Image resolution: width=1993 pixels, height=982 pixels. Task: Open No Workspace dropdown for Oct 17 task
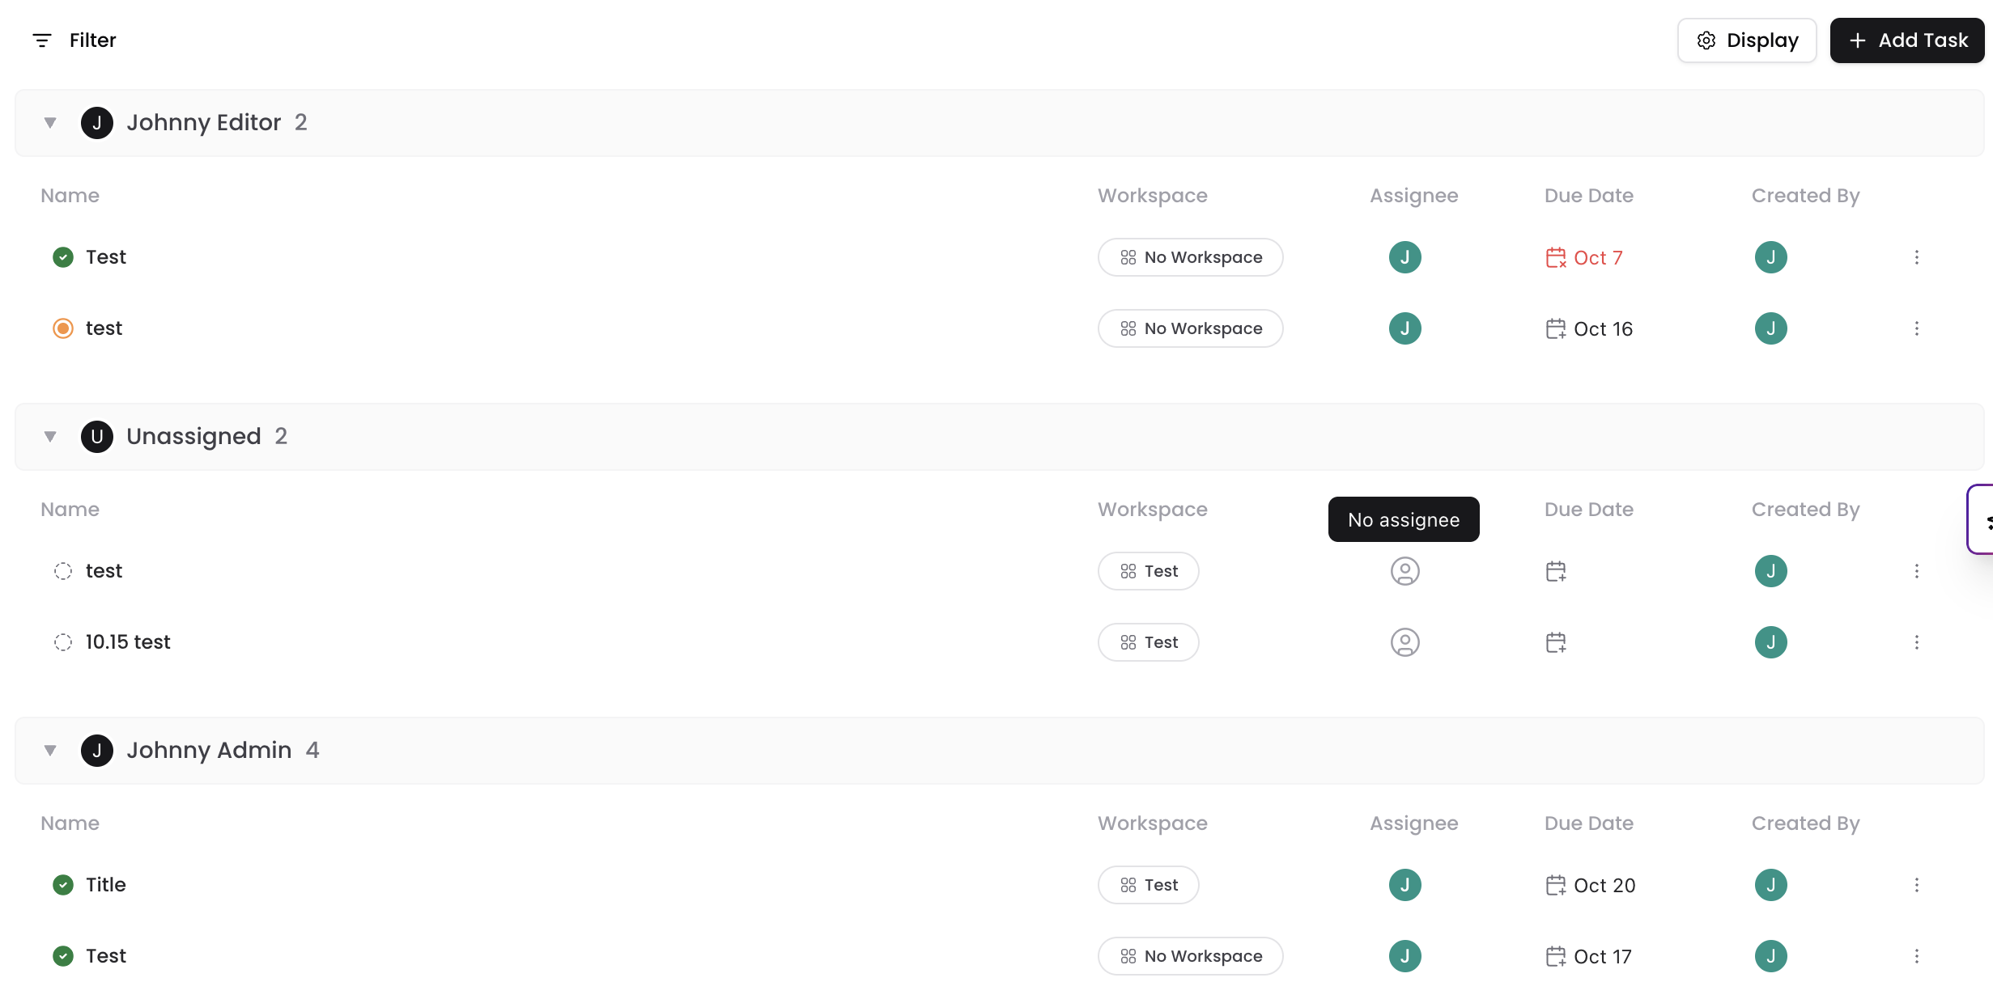pyautogui.click(x=1191, y=956)
